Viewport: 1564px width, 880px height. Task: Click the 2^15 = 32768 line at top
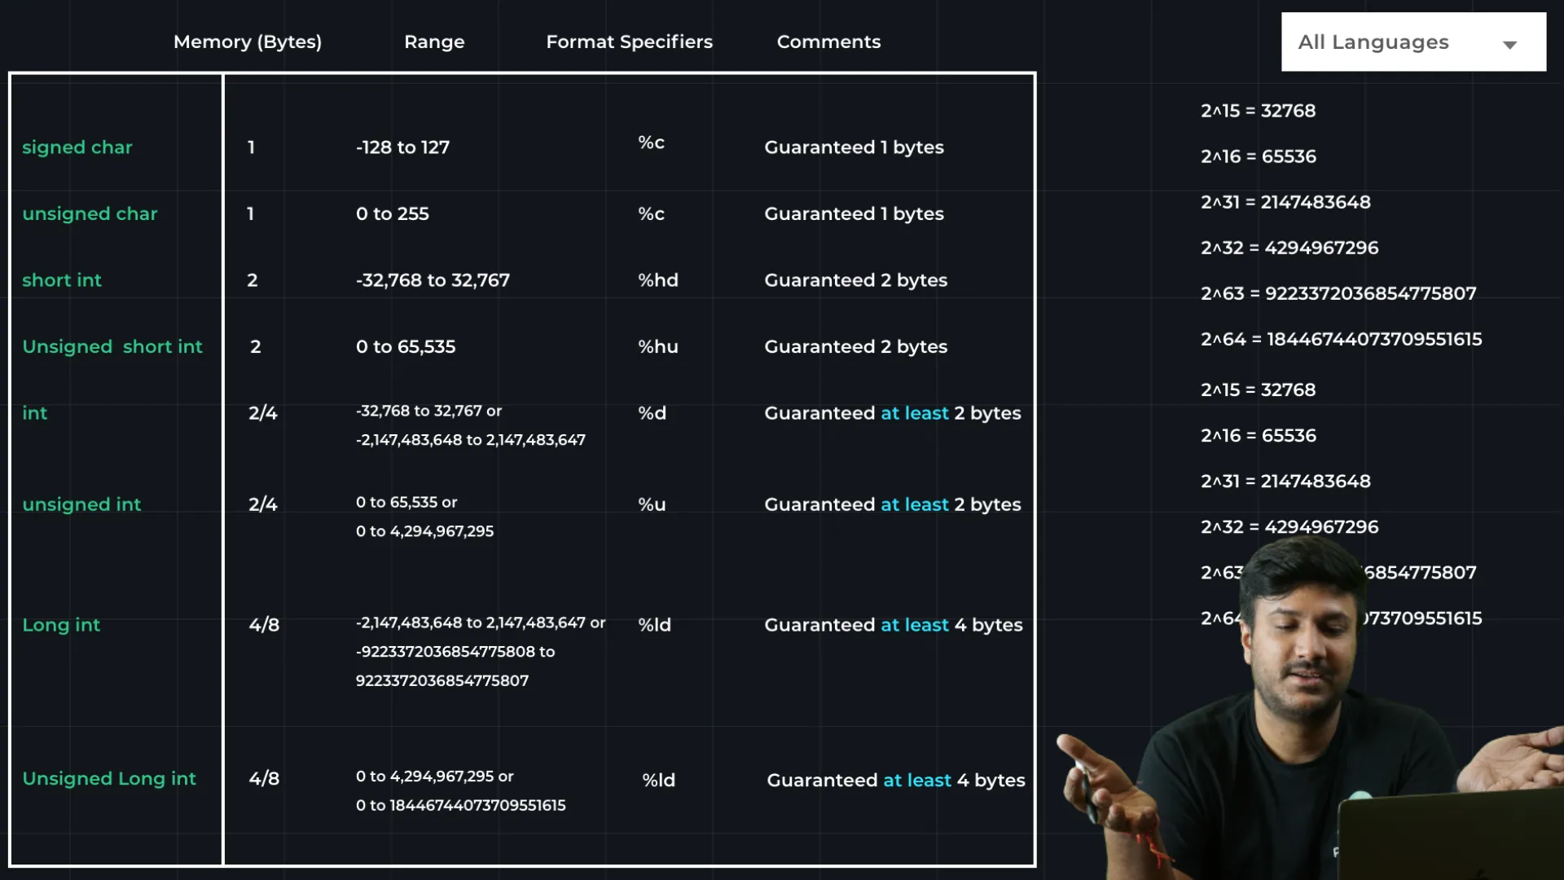tap(1258, 111)
